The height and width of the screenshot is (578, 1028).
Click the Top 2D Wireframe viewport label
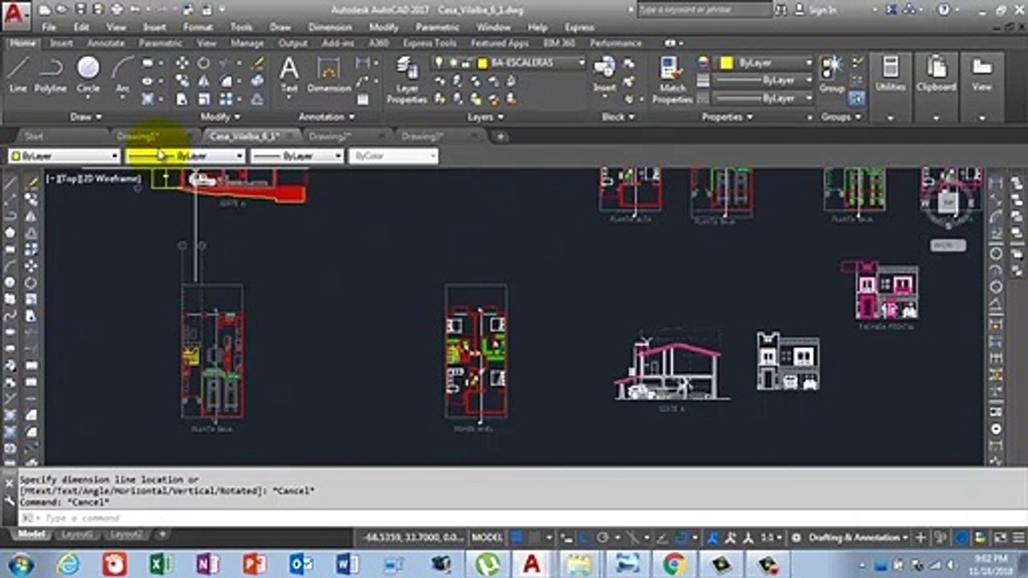point(94,178)
